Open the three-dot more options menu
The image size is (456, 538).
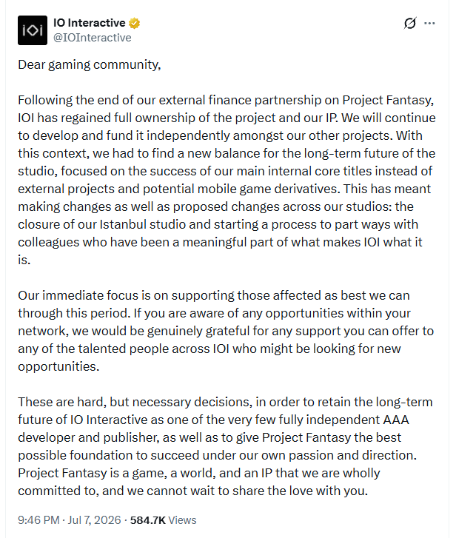point(429,24)
